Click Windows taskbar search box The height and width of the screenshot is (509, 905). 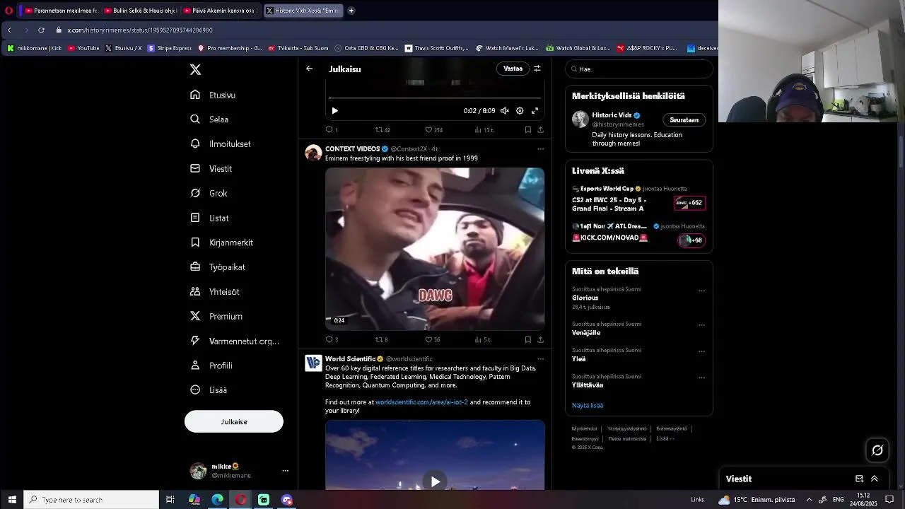tap(92, 500)
